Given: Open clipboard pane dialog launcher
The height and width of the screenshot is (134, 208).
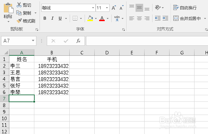Looking at the screenshot, I should [37, 29].
